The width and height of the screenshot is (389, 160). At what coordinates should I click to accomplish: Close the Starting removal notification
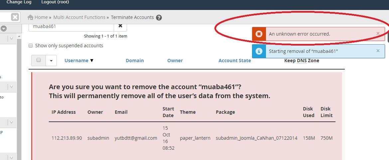point(378,51)
